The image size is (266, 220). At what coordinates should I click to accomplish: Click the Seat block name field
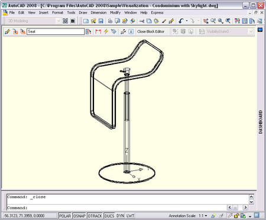[56, 31]
